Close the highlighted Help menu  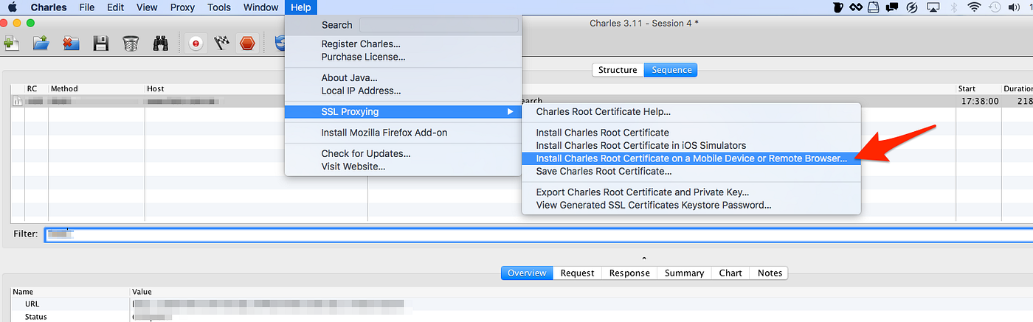click(x=301, y=7)
